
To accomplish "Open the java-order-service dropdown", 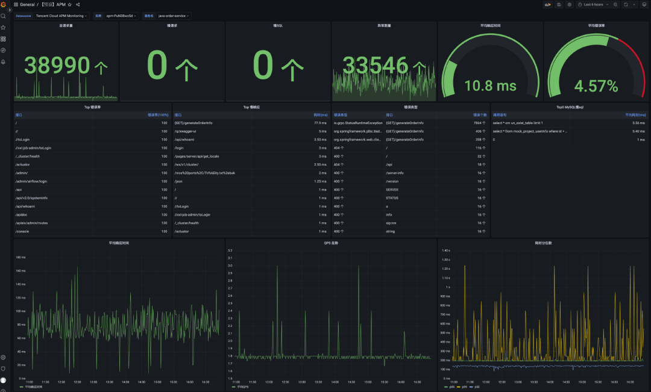I will pyautogui.click(x=173, y=16).
